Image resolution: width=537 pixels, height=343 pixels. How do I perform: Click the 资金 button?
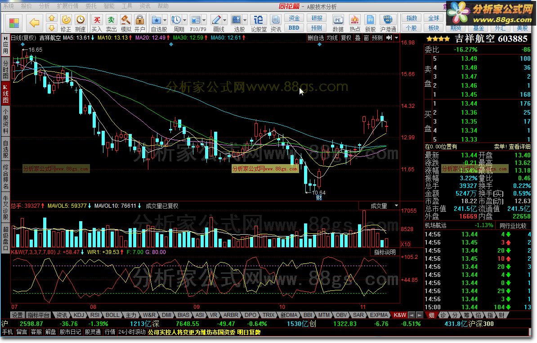(x=294, y=18)
